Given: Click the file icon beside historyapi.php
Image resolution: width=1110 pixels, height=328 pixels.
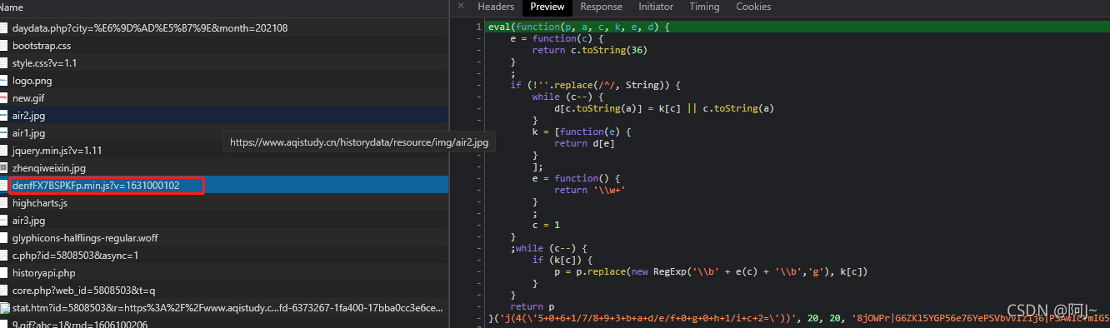Looking at the screenshot, I should tap(4, 273).
